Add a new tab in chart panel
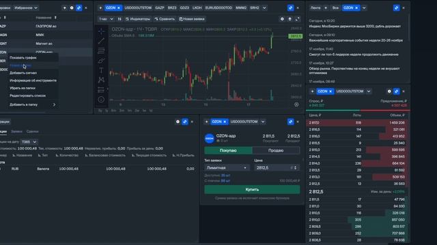 click(100, 7)
